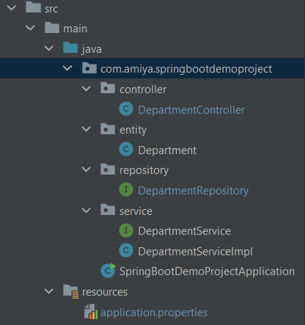Click the DepartmentRepository interface icon

point(126,189)
